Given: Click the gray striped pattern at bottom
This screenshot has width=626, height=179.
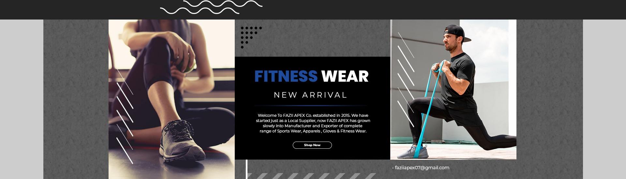Looking at the screenshot, I should click(x=311, y=176).
